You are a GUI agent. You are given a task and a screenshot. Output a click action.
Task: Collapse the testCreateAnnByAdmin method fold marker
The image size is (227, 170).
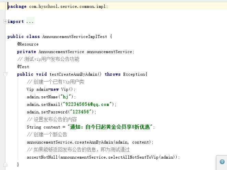click(x=5, y=74)
